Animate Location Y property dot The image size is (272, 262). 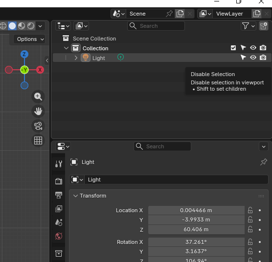click(x=260, y=220)
